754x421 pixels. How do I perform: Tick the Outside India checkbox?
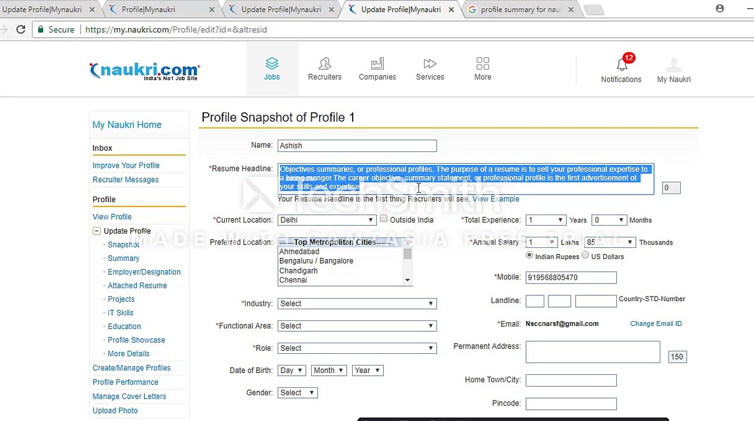(384, 219)
